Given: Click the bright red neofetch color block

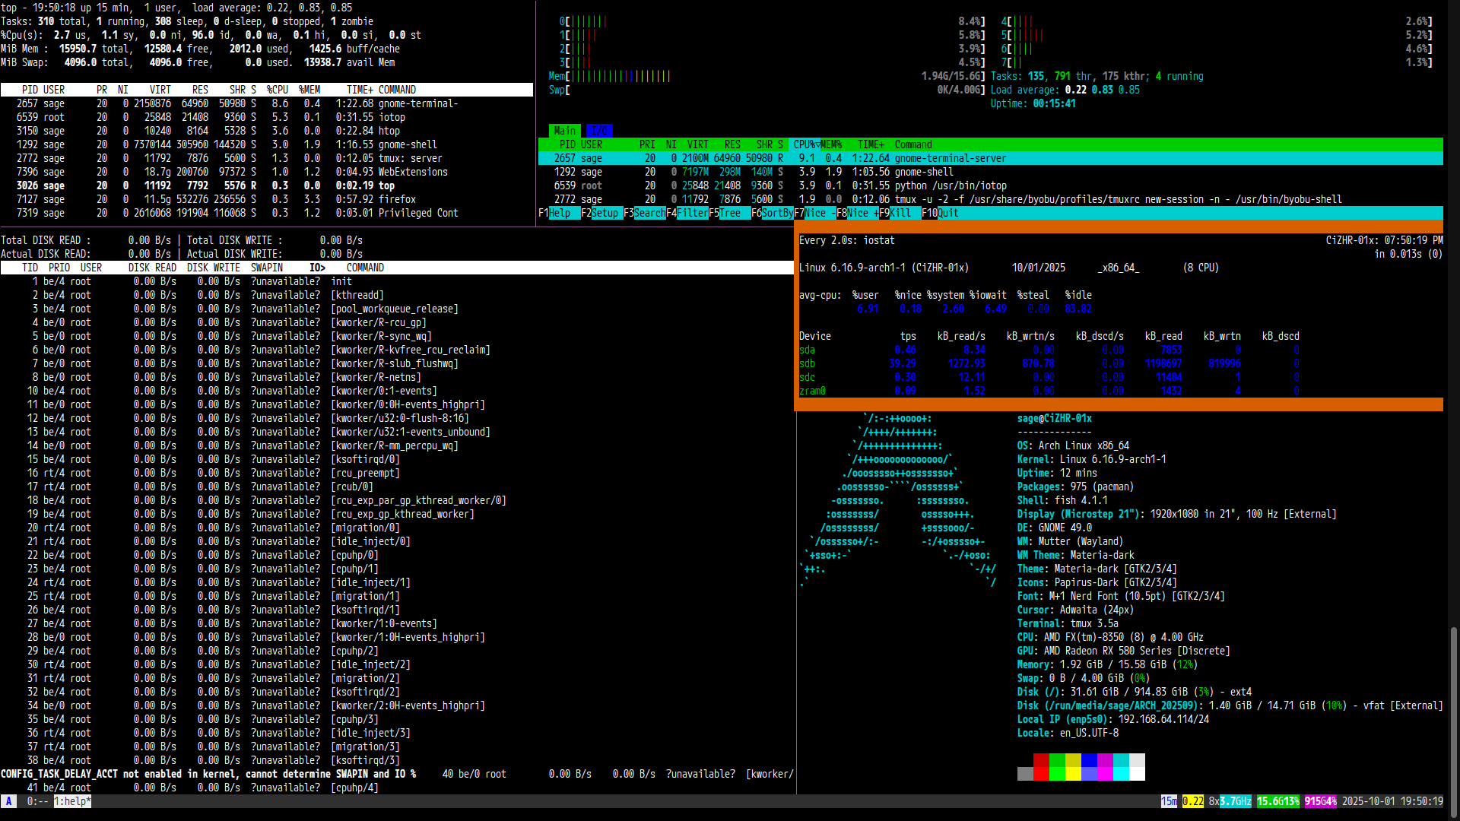Looking at the screenshot, I should tap(1040, 773).
